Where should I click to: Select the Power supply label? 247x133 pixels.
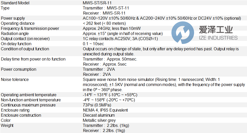tap(13, 18)
